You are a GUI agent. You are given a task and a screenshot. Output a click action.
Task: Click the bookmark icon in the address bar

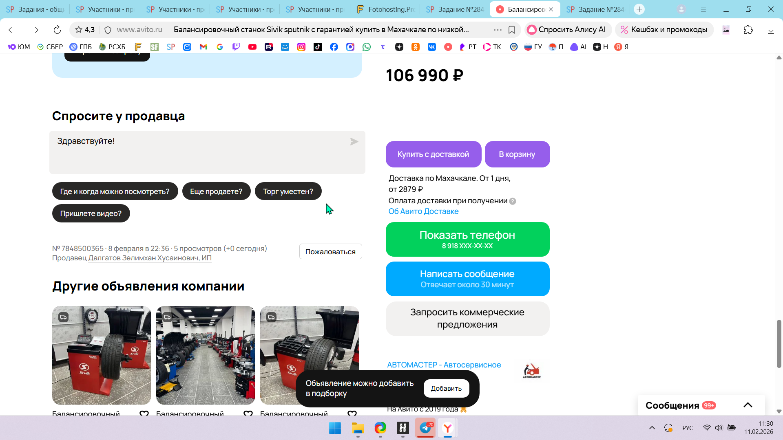(512, 30)
